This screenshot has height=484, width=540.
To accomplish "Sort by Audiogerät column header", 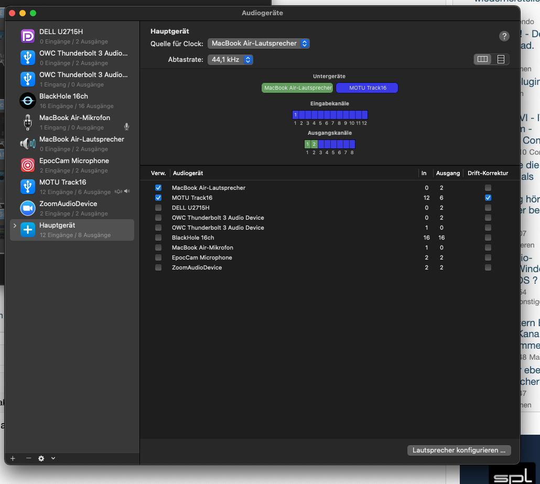I will (x=188, y=173).
